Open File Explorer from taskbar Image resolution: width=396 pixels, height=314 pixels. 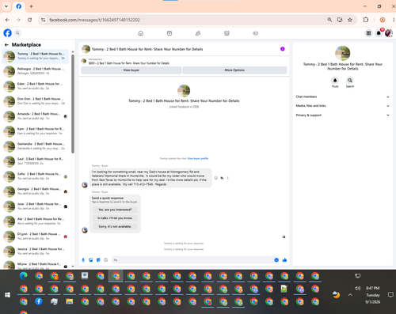pyautogui.click(x=70, y=301)
